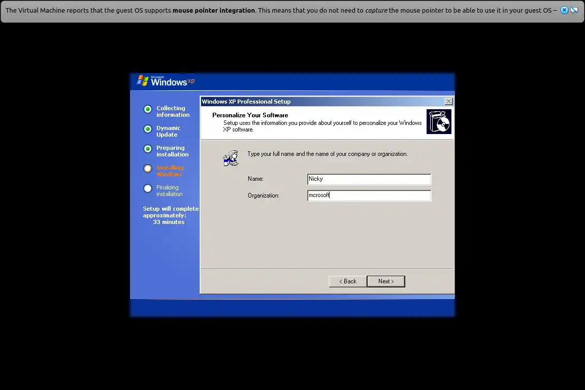This screenshot has width=585, height=390.
Task: Click the Next button in setup
Action: tap(386, 281)
